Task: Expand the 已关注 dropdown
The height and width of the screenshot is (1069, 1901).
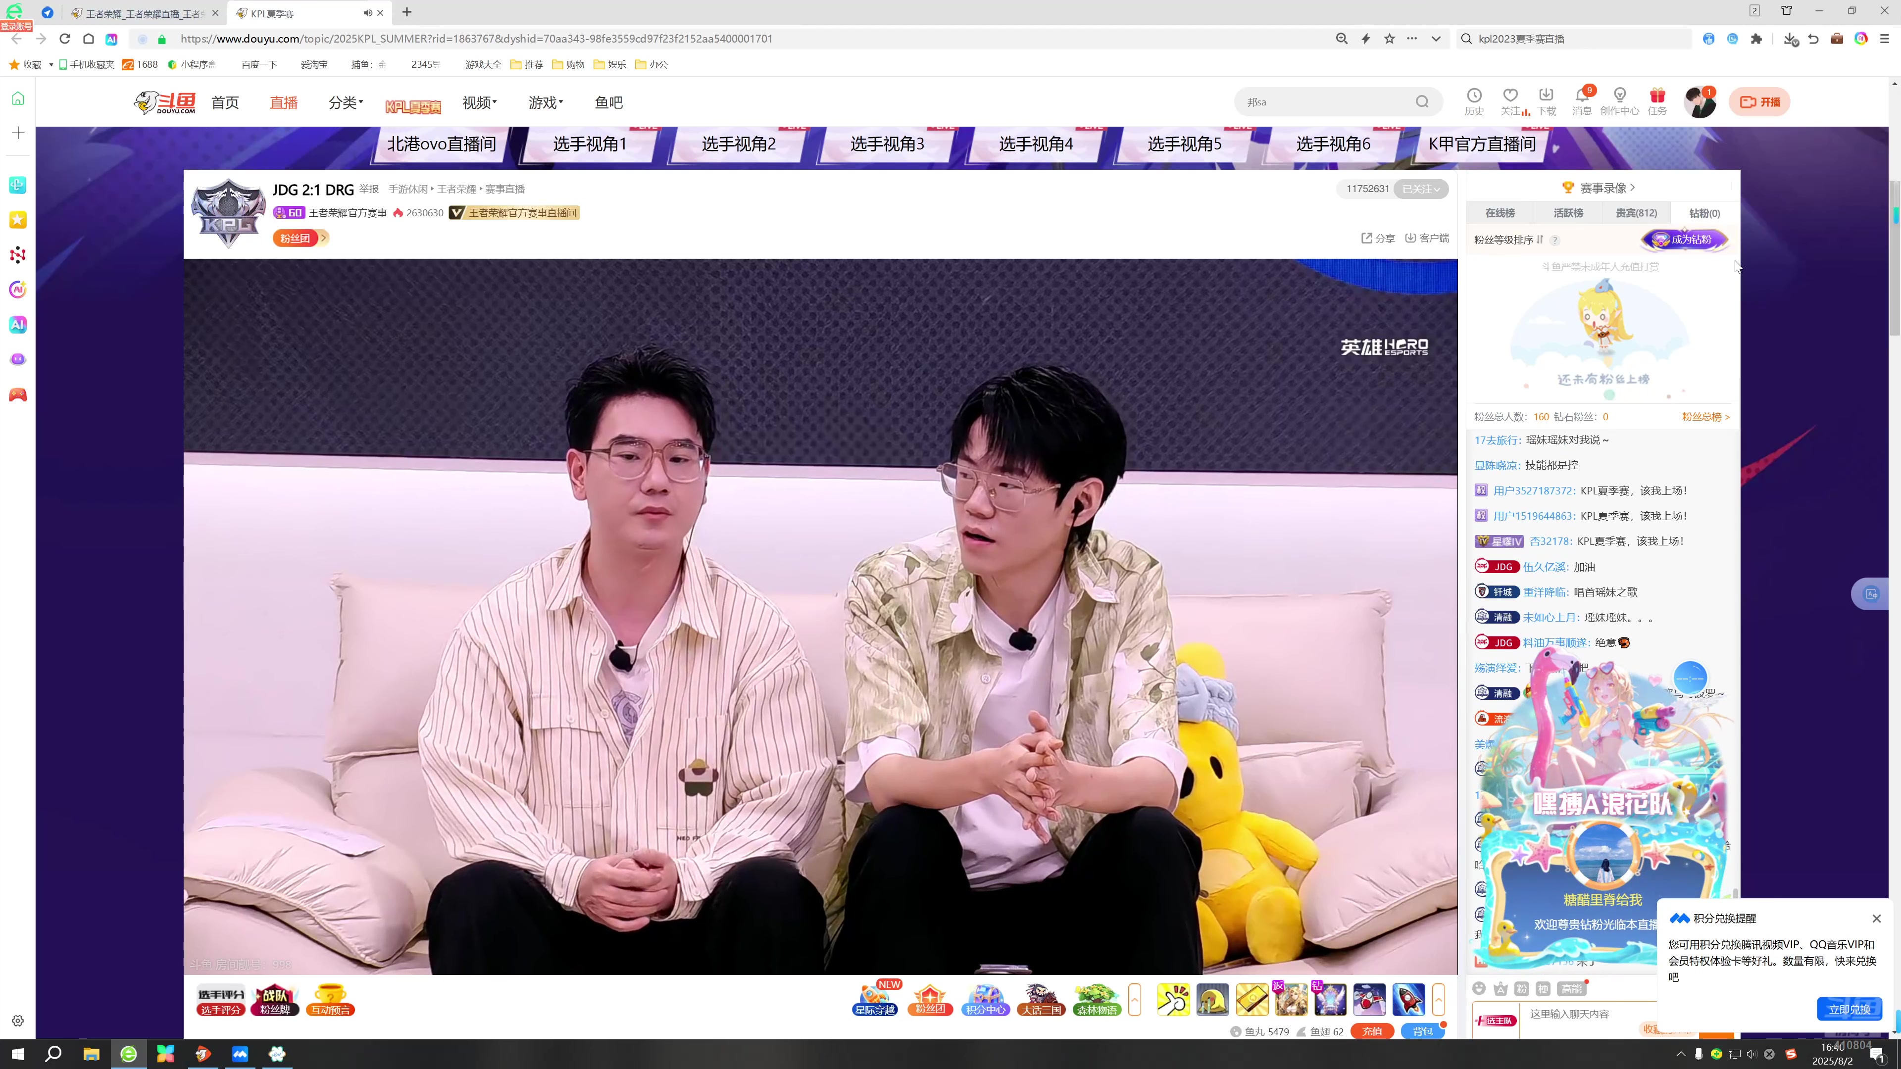Action: click(x=1421, y=189)
